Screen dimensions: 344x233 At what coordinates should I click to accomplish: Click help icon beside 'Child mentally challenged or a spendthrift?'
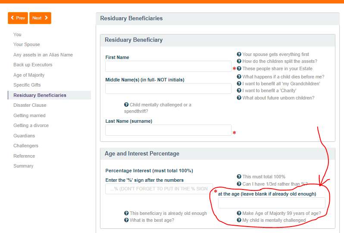[126, 105]
